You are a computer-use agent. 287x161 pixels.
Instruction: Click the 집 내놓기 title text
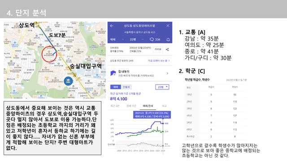(124, 72)
